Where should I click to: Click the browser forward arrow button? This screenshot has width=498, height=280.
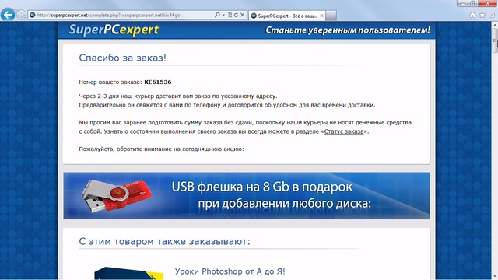pos(21,15)
